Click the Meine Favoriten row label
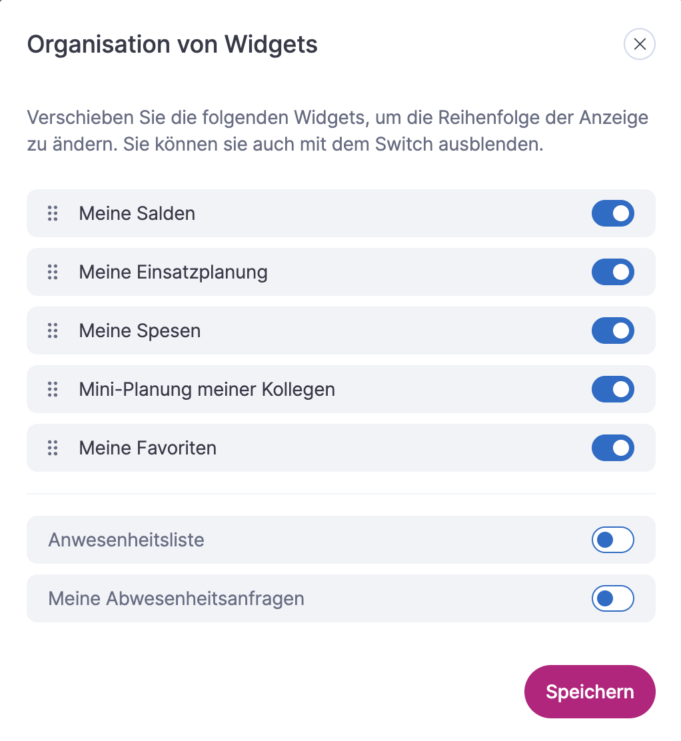This screenshot has height=741, width=681. click(147, 448)
